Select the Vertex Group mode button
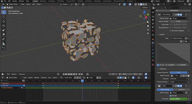 point(165,90)
